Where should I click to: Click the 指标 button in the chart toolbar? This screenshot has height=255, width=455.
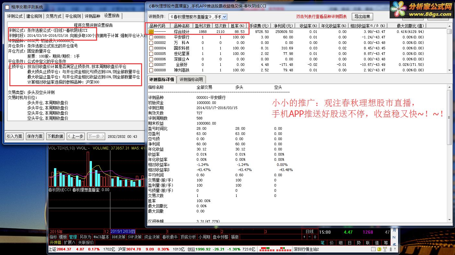pyautogui.click(x=53, y=237)
